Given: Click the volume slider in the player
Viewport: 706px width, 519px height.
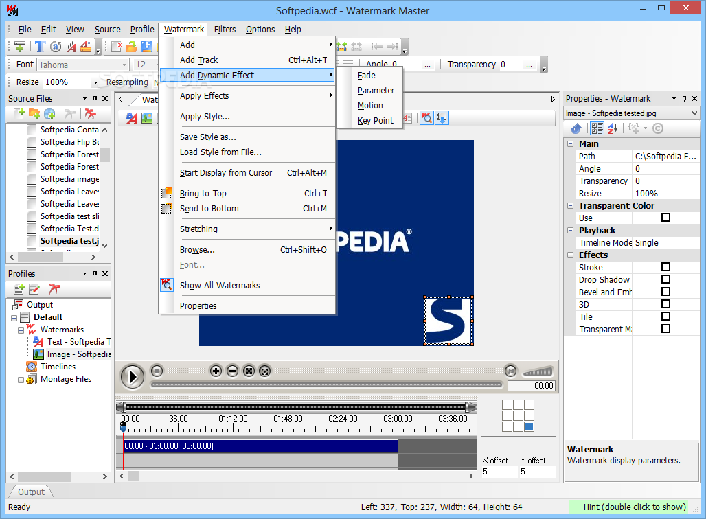Looking at the screenshot, I should [x=538, y=371].
